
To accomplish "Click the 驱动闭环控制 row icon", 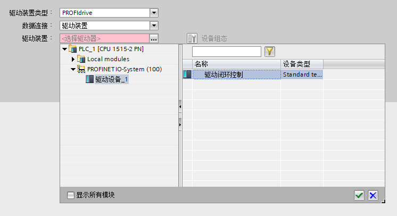I will (x=187, y=75).
